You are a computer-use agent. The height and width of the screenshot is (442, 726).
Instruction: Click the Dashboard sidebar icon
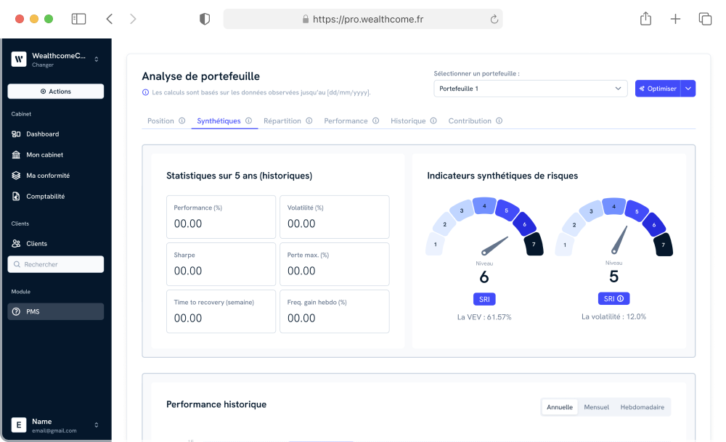(16, 134)
